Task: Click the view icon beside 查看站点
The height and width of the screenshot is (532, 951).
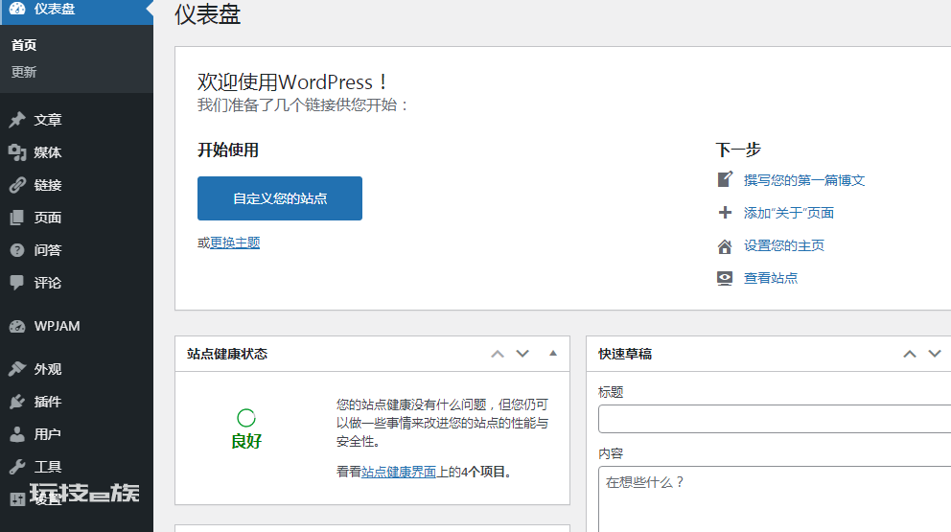Action: coord(725,278)
